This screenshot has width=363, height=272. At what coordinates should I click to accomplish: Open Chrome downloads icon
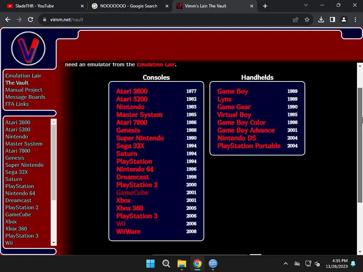[x=321, y=20]
